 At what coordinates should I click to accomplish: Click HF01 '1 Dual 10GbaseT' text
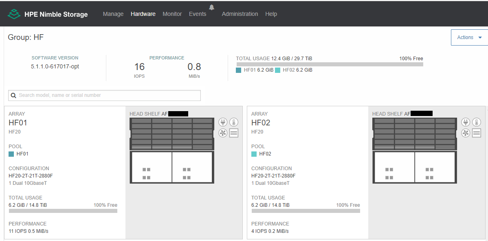(x=28, y=183)
